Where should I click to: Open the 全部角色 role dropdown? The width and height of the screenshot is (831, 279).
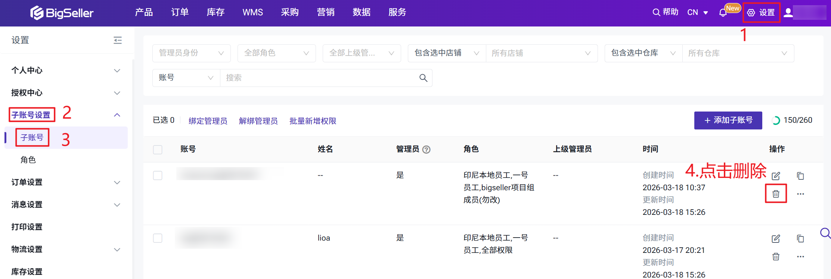click(276, 53)
